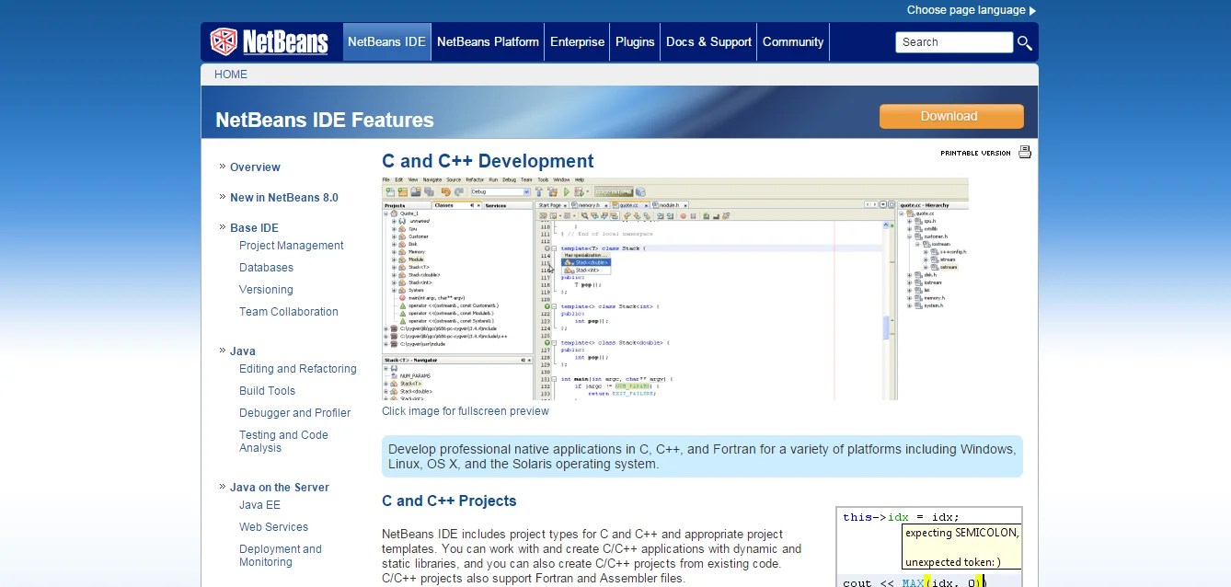Image resolution: width=1231 pixels, height=587 pixels.
Task: Click the New File icon in the IDE toolbar
Action: click(x=391, y=190)
